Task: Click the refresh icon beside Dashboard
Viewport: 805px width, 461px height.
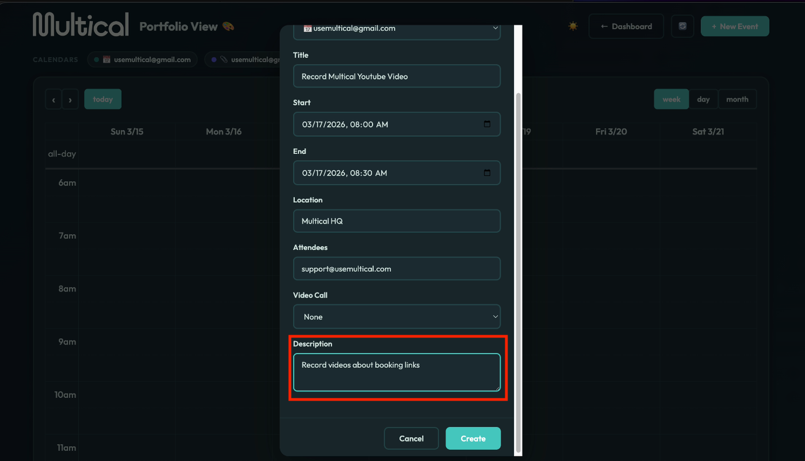Action: [x=683, y=26]
